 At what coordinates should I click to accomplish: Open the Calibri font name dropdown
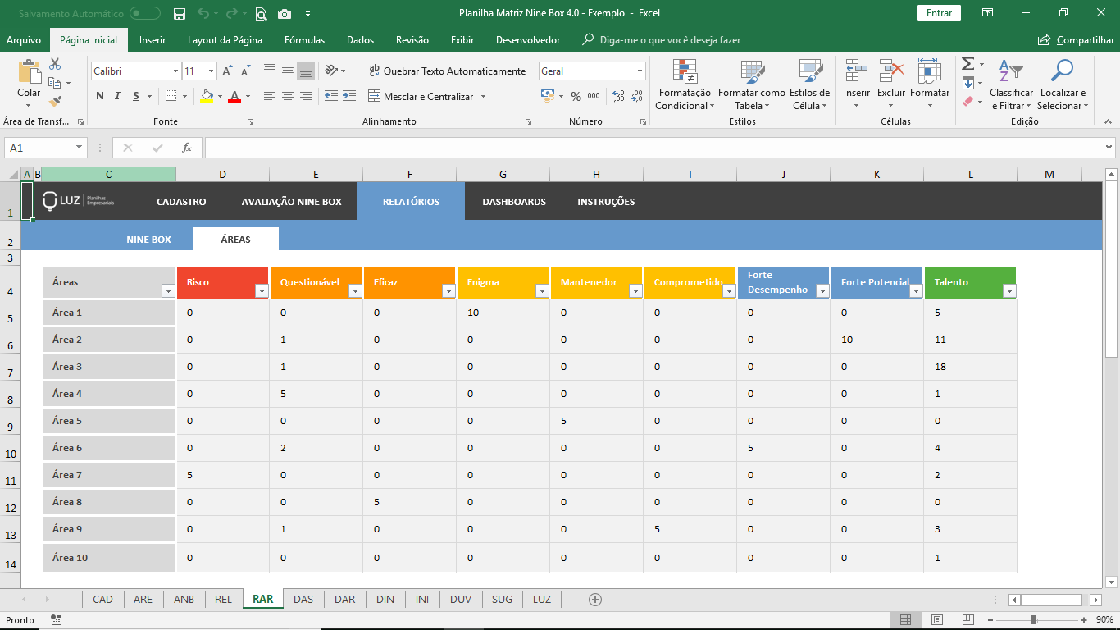click(x=175, y=71)
